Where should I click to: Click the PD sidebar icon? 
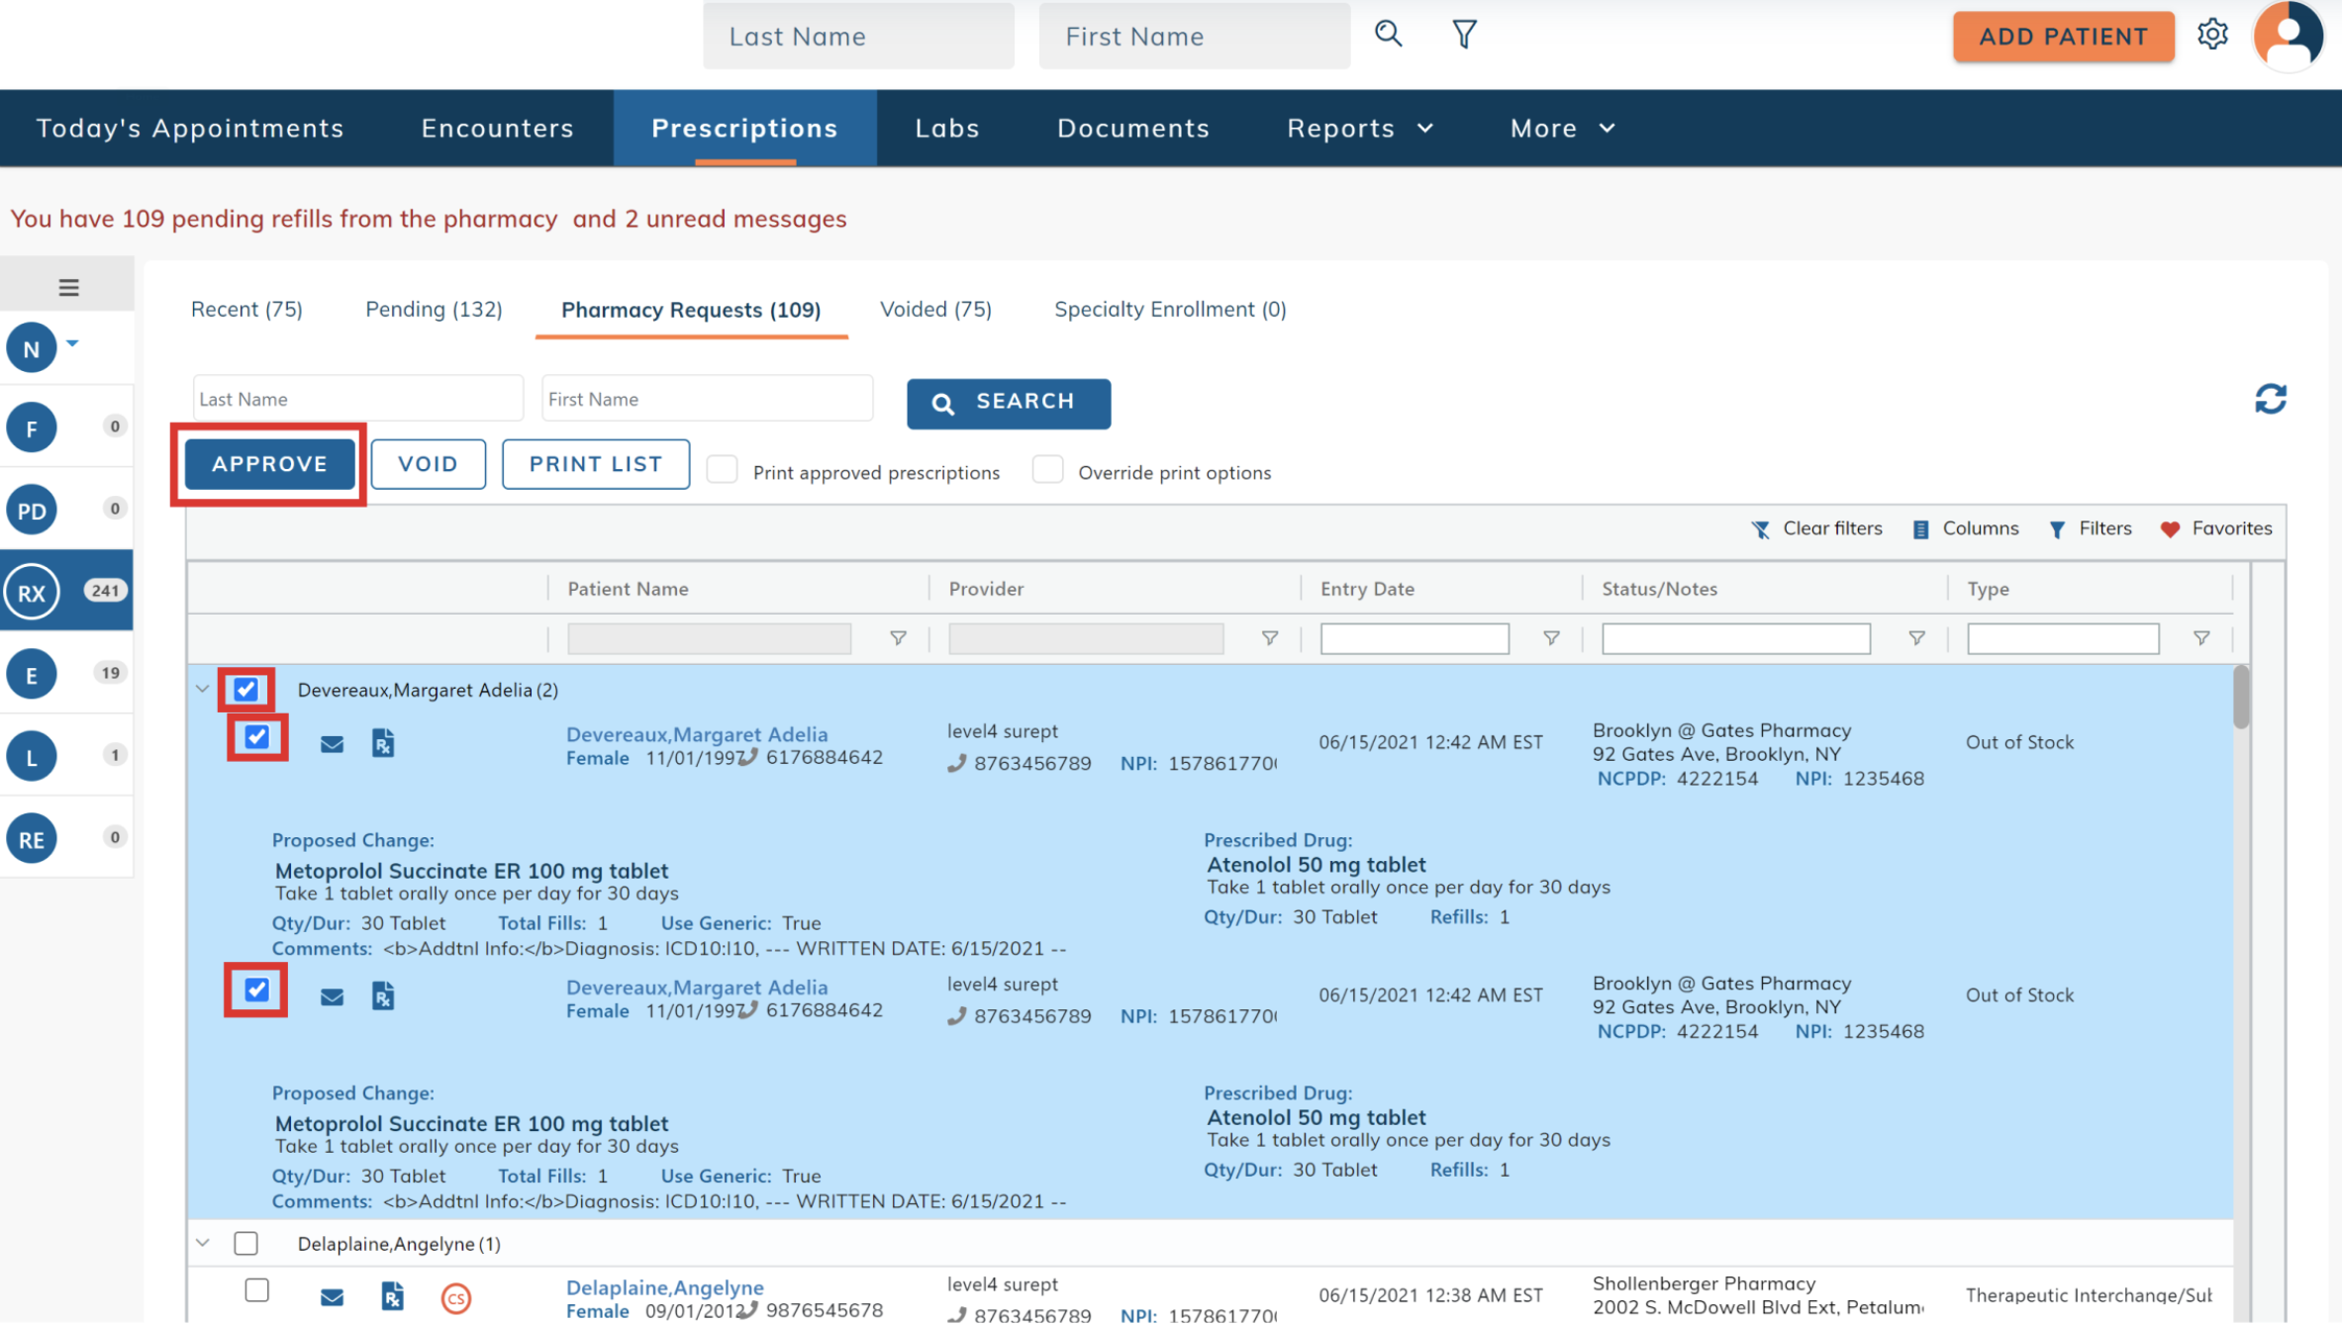click(x=33, y=511)
